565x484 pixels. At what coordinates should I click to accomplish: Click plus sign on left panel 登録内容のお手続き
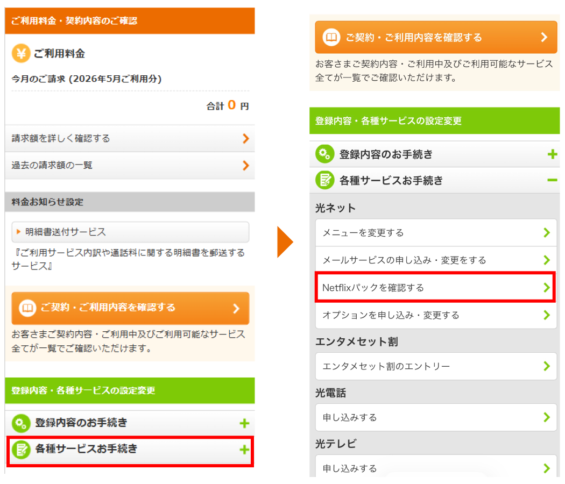pos(244,423)
